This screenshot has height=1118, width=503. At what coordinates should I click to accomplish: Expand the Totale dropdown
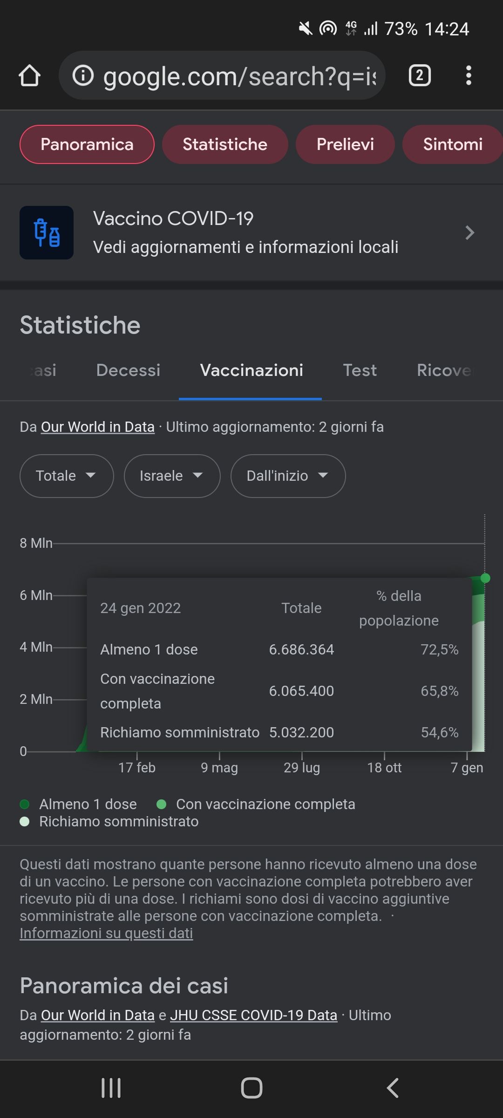click(x=67, y=476)
